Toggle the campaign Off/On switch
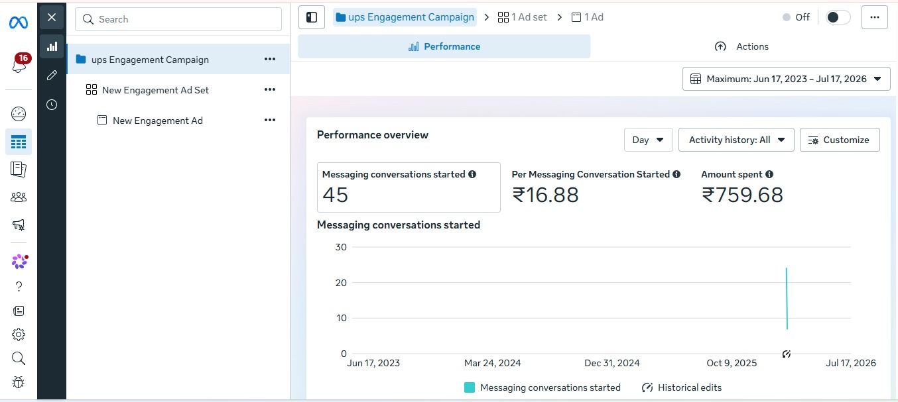 tap(838, 17)
